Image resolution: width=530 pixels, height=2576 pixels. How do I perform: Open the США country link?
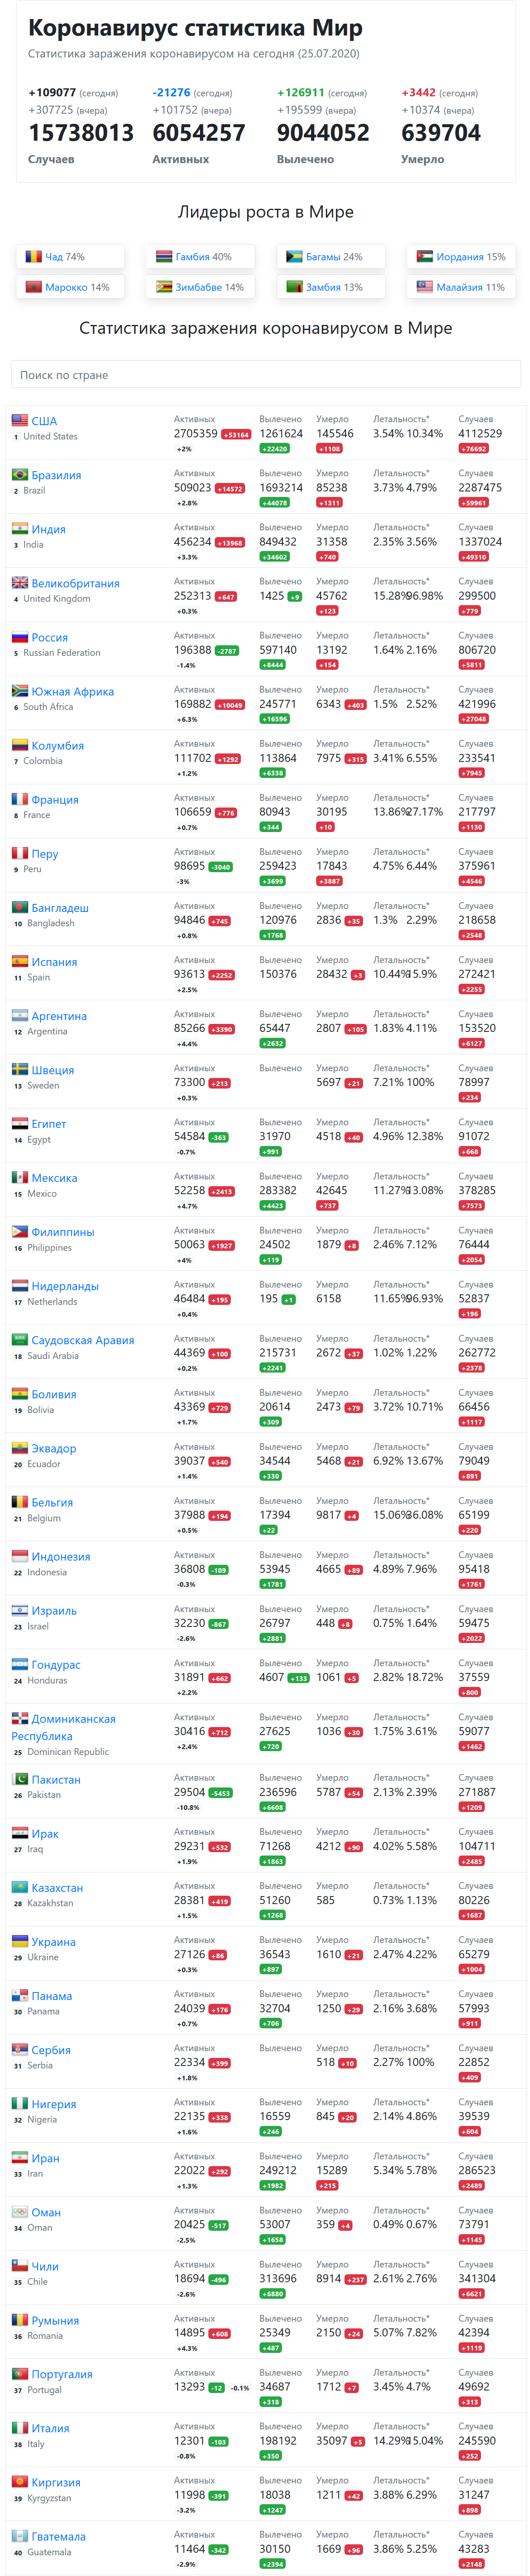[44, 421]
